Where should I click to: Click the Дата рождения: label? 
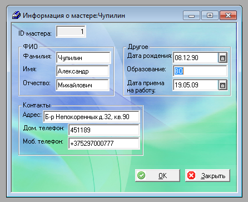coord(150,56)
